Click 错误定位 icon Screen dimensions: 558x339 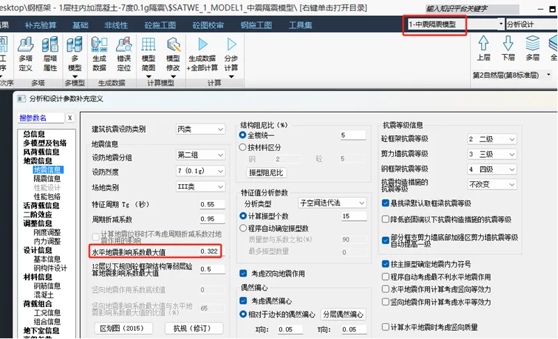(123, 54)
